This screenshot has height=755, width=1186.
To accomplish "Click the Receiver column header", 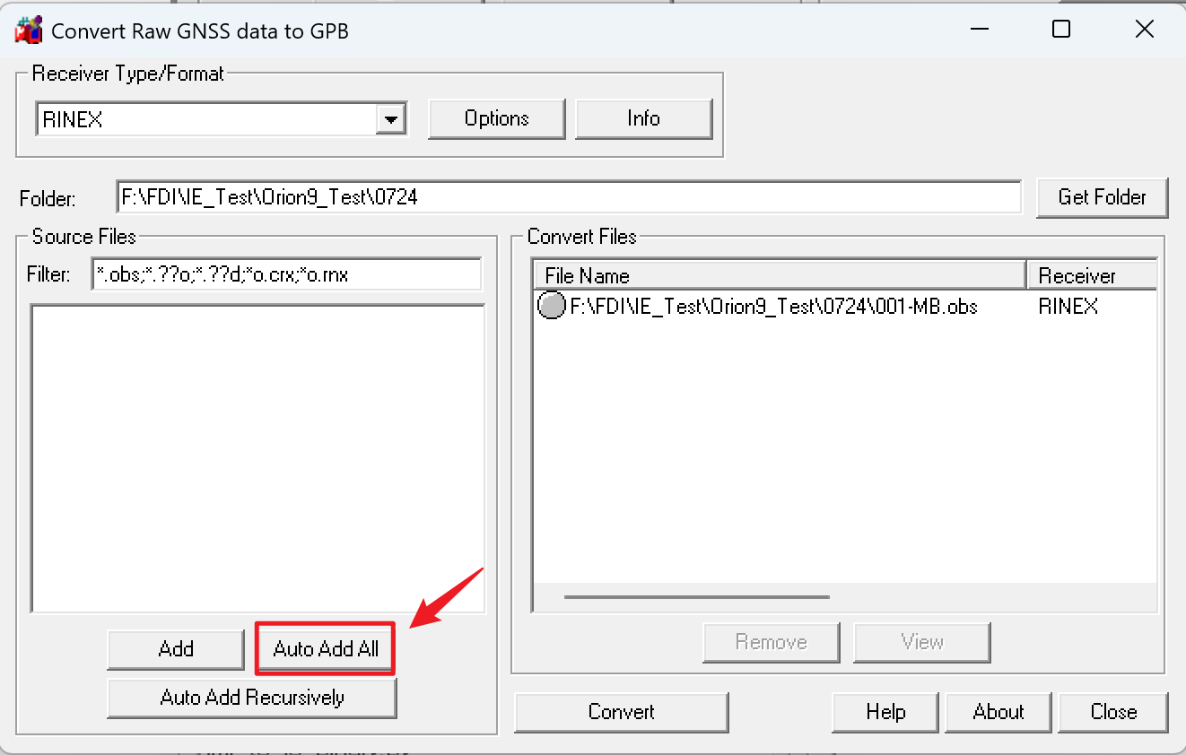I will click(x=1092, y=275).
